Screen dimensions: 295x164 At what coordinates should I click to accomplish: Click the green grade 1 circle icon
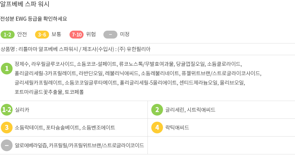(7, 69)
